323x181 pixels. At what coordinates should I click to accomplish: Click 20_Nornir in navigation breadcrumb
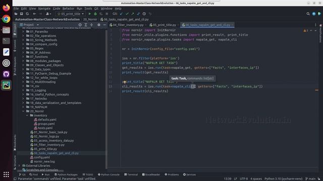click(90, 19)
